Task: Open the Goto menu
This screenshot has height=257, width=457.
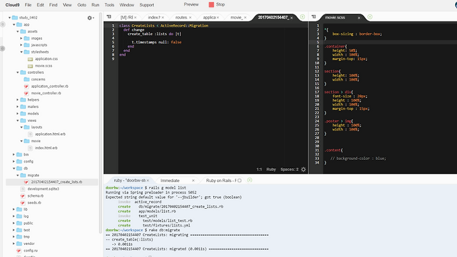Action: point(82,5)
